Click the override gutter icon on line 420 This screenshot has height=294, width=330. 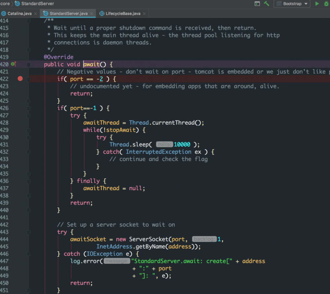tap(14, 64)
